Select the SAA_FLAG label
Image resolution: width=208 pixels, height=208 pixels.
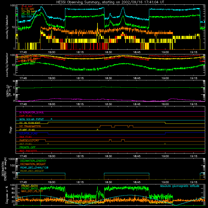point(25,137)
